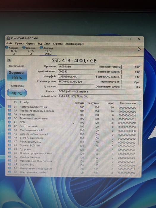Image resolution: width=156 pixels, height=208 pixels.
Task: Click the status dot for attribute AF
Action: click(10, 164)
